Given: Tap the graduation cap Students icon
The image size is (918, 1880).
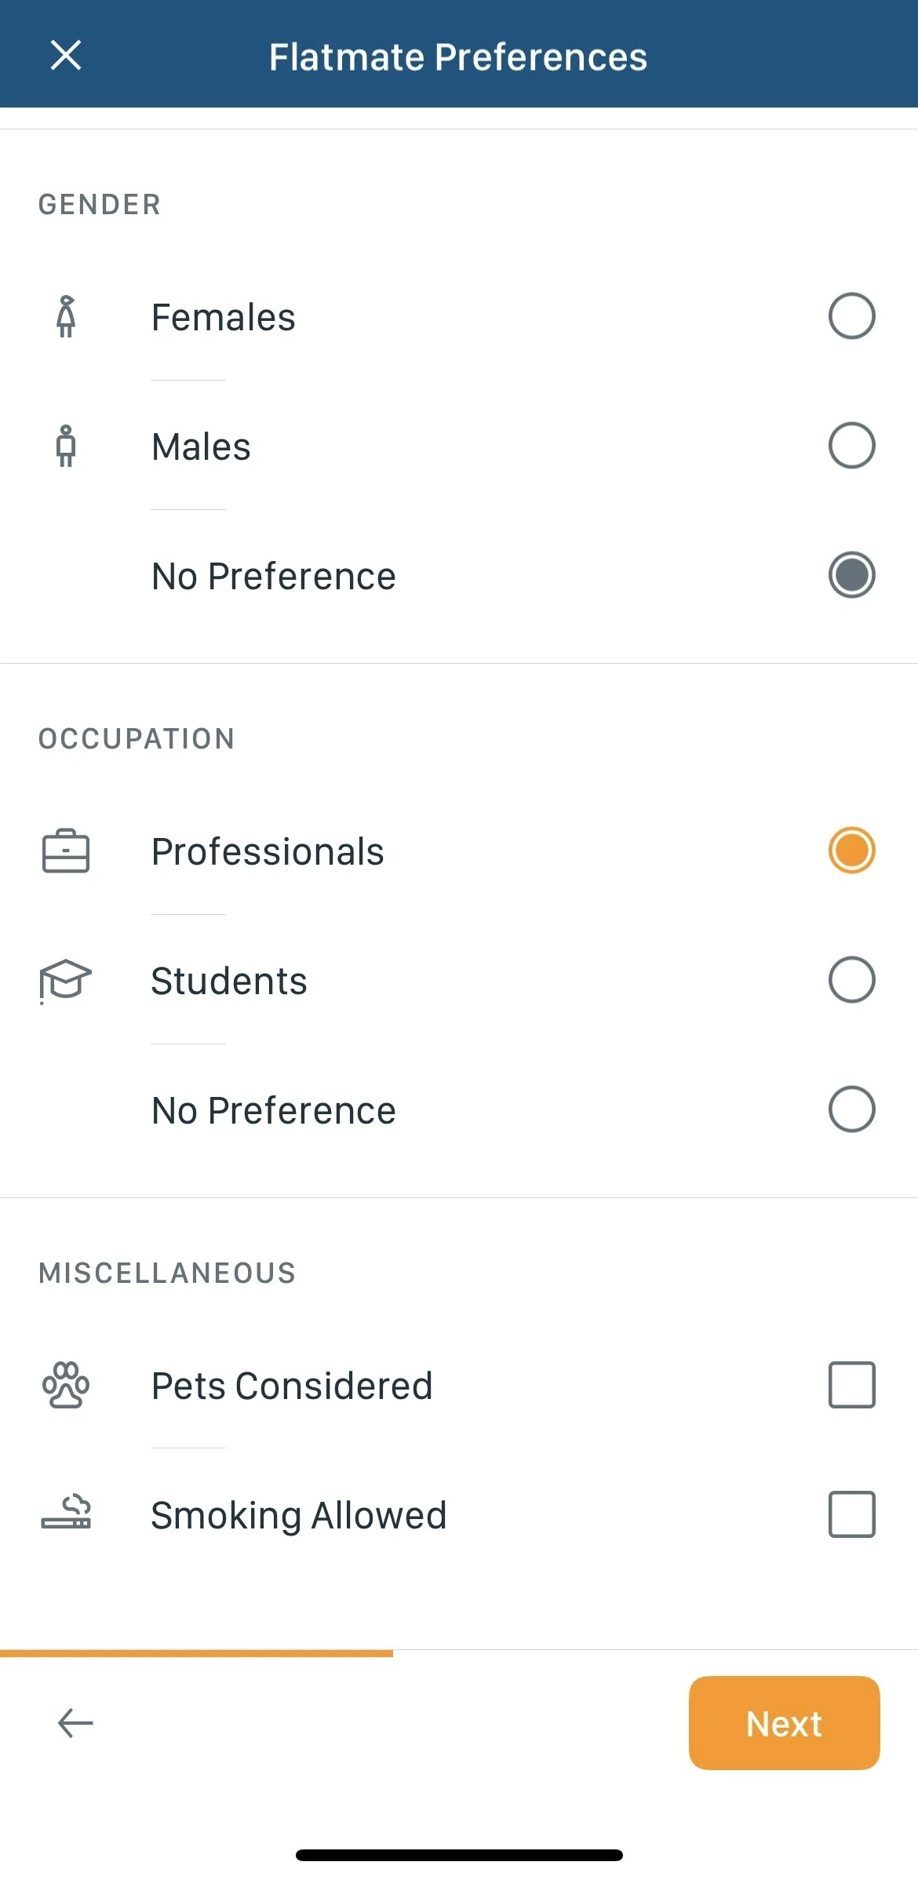Looking at the screenshot, I should click(x=66, y=981).
